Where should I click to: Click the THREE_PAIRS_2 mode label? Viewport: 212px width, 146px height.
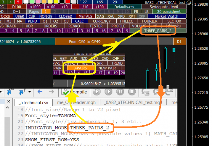click(158, 31)
